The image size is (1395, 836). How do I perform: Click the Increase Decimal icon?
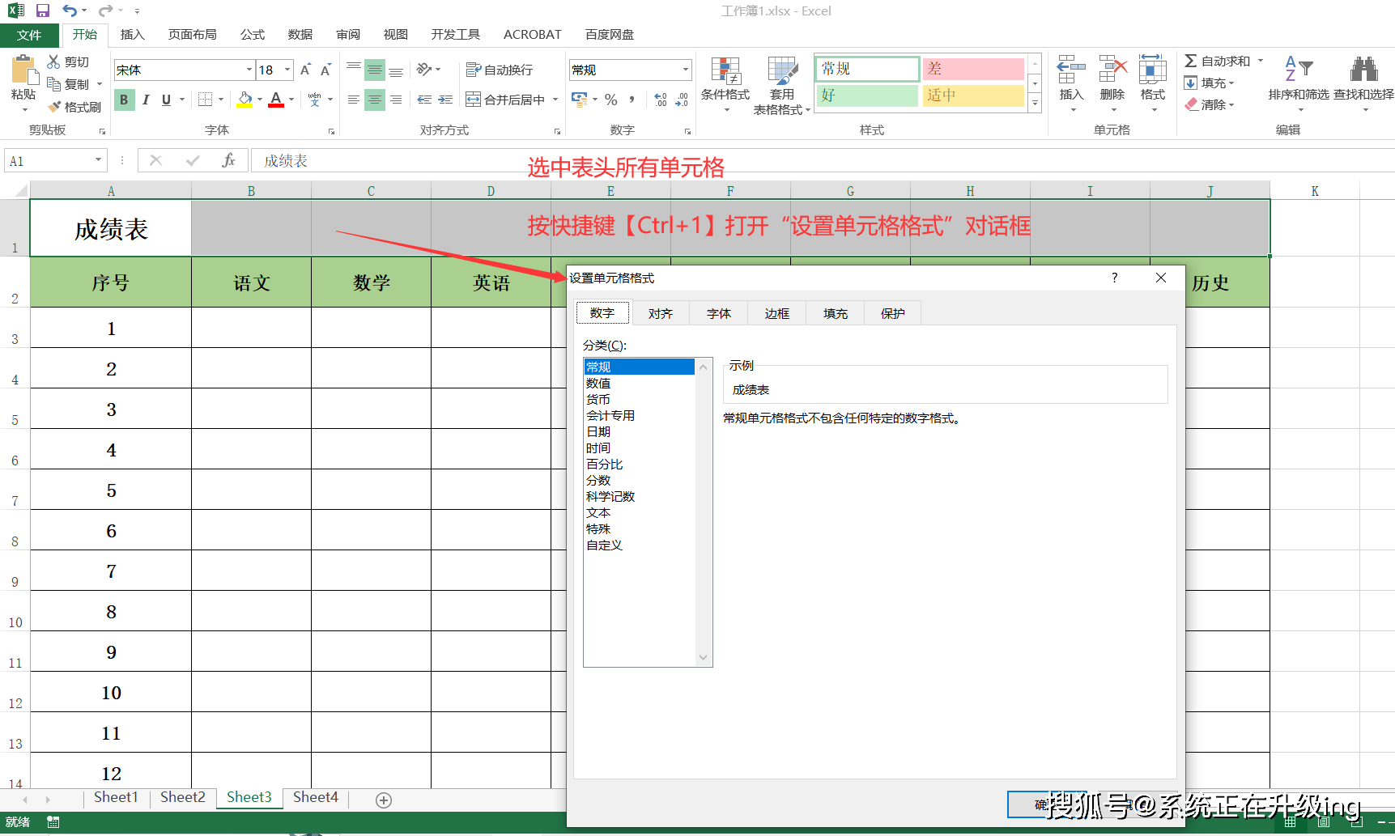(x=660, y=99)
